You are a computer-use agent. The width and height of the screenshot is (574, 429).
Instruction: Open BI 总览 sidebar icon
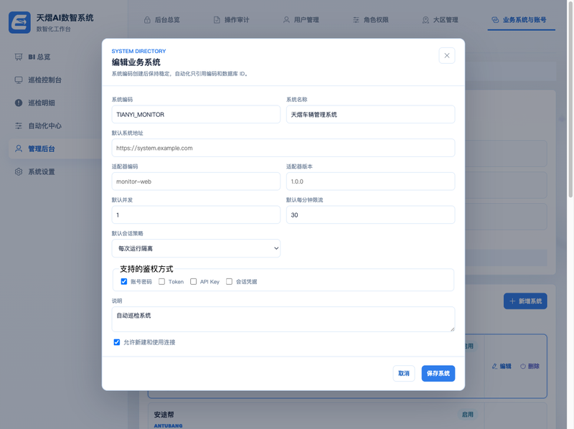(19, 57)
